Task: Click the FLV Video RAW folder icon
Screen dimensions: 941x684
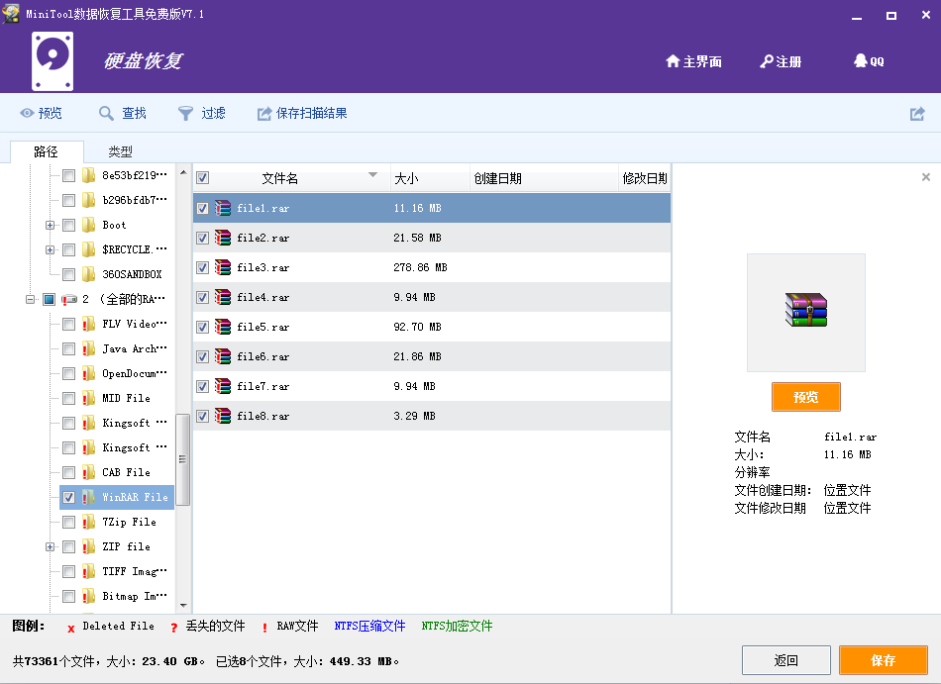Action: coord(88,324)
